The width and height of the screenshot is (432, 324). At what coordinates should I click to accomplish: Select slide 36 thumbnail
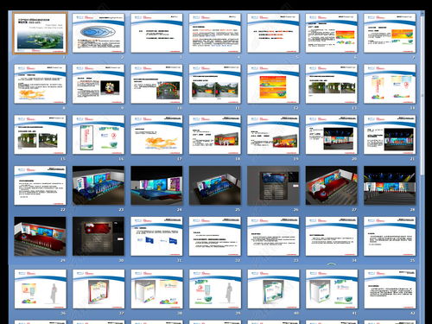point(40,289)
